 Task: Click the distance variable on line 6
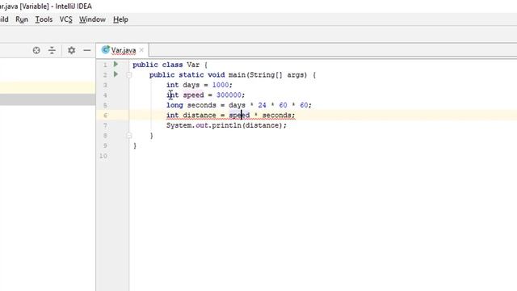200,115
